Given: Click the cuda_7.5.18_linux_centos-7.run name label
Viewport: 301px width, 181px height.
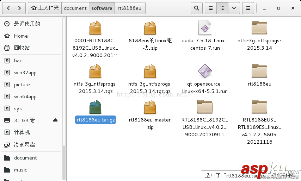Looking at the screenshot, I should (205, 44).
